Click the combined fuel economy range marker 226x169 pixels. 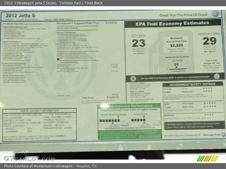coord(176,67)
